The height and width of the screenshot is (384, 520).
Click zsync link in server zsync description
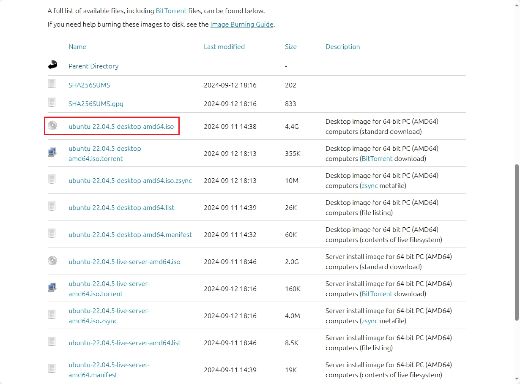click(x=369, y=321)
